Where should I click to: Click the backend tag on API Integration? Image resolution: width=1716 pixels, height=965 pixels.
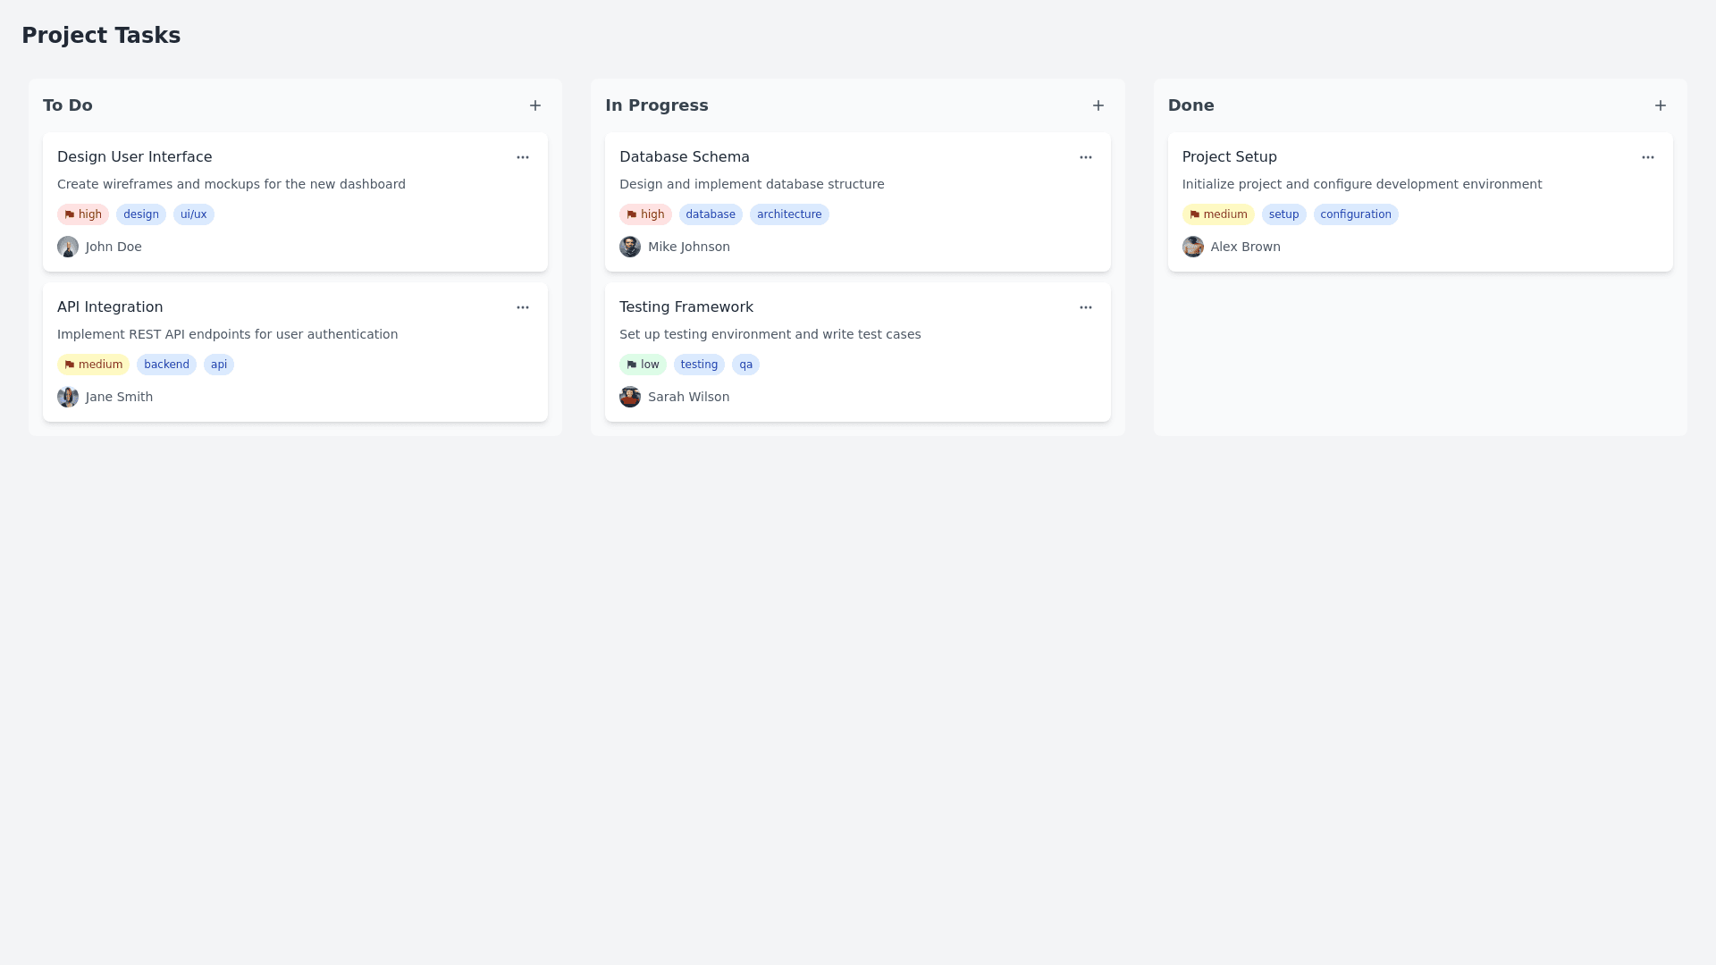coord(166,365)
